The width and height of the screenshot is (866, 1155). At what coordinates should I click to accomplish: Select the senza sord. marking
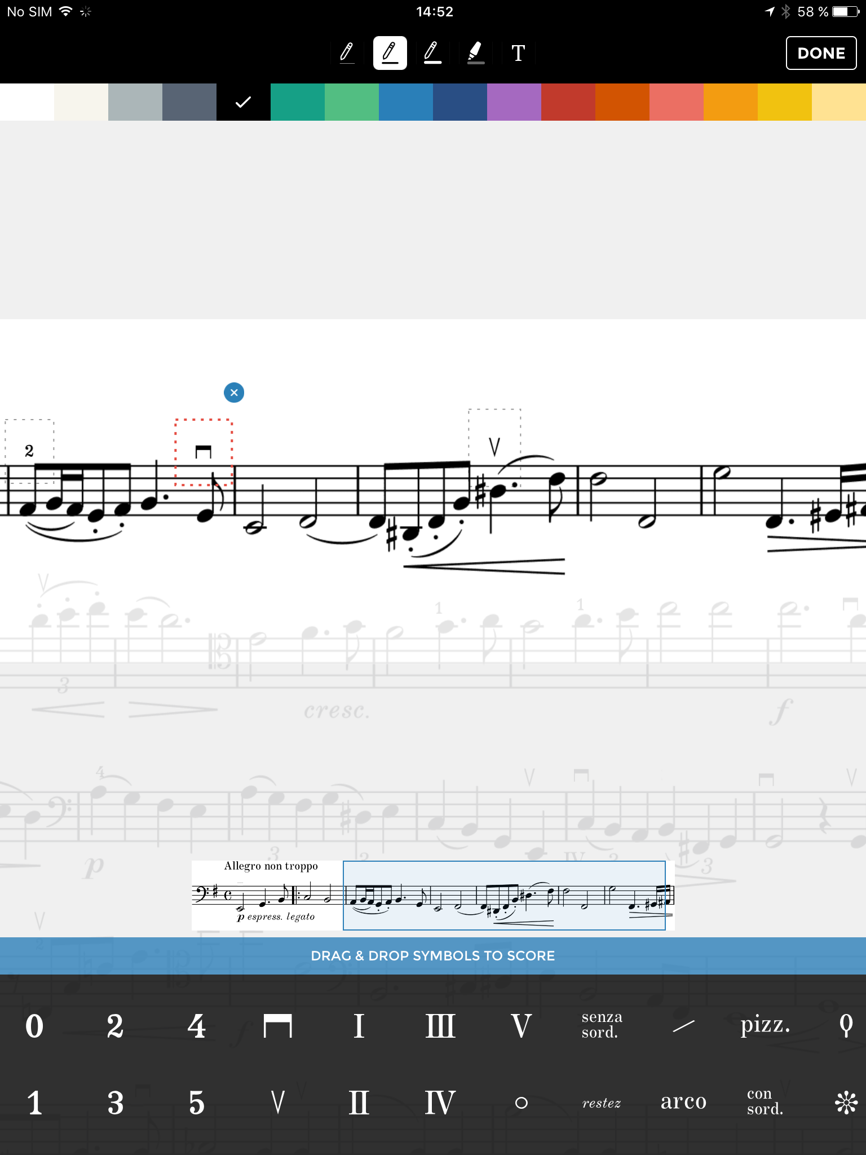point(602,1025)
